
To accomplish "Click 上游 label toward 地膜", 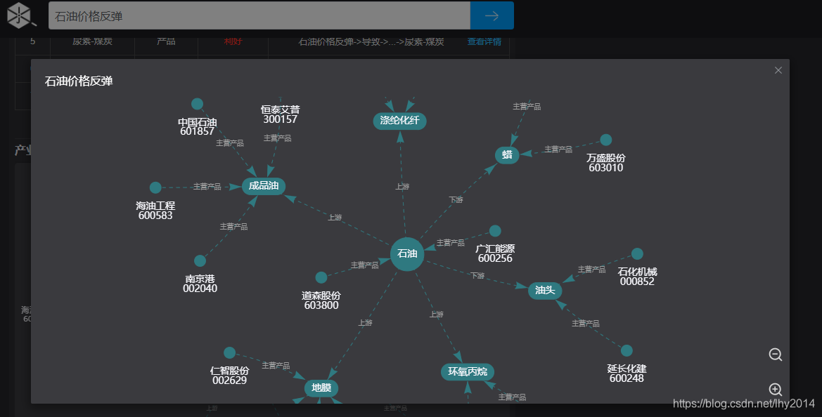I will coord(366,323).
